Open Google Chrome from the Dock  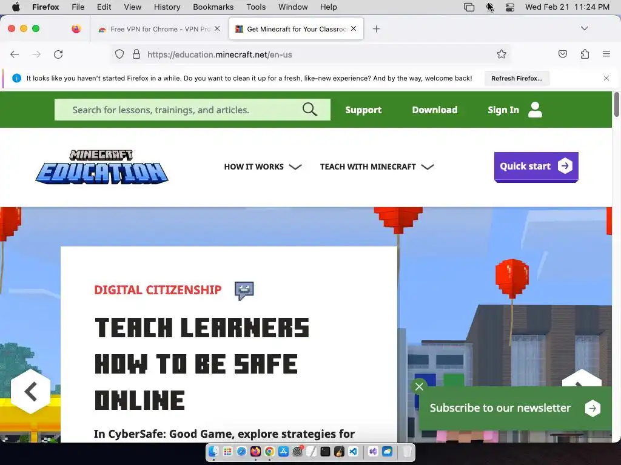(269, 451)
